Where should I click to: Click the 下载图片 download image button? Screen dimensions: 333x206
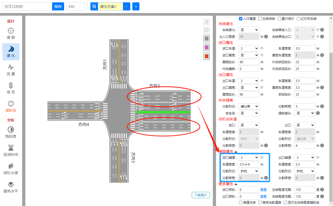pyautogui.click(x=201, y=195)
